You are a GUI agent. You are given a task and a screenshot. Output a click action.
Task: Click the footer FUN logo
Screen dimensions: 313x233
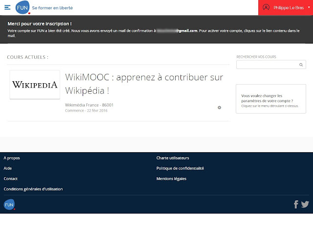(x=9, y=205)
